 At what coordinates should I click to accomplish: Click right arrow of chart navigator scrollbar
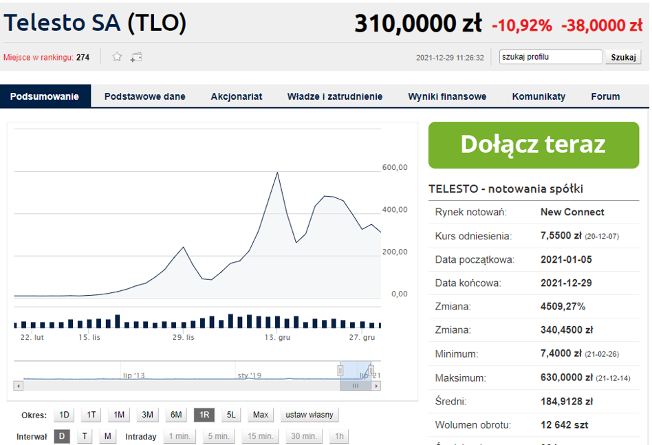376,386
